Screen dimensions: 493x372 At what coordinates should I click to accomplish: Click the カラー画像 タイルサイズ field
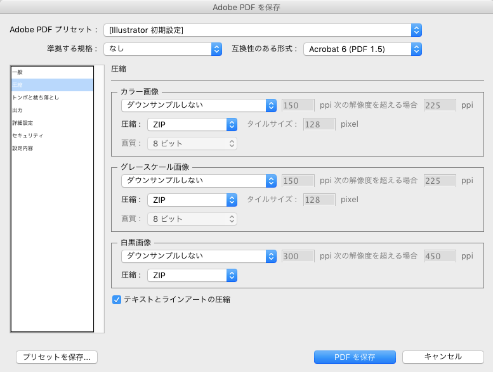(319, 124)
